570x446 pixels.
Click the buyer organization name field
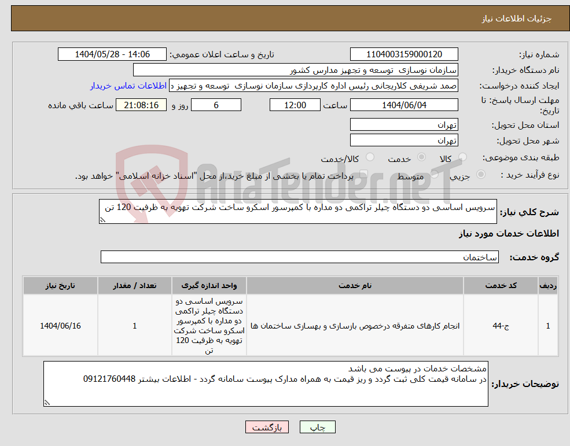[x=296, y=70]
